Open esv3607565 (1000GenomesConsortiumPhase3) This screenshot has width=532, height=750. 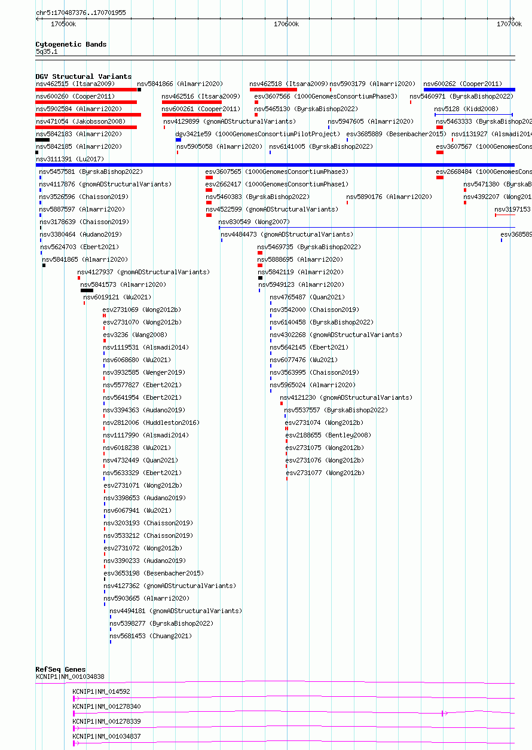tap(277, 172)
